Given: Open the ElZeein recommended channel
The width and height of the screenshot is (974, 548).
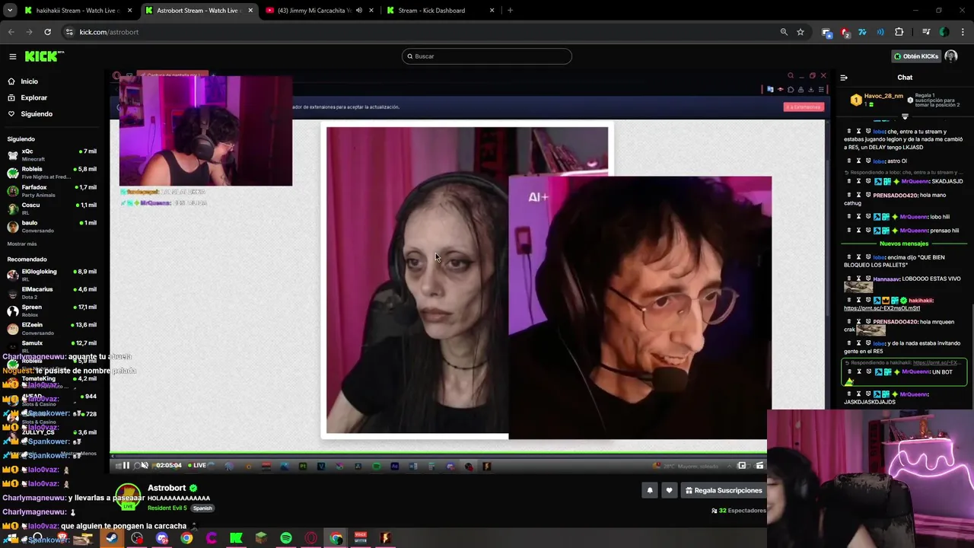Looking at the screenshot, I should pyautogui.click(x=52, y=329).
